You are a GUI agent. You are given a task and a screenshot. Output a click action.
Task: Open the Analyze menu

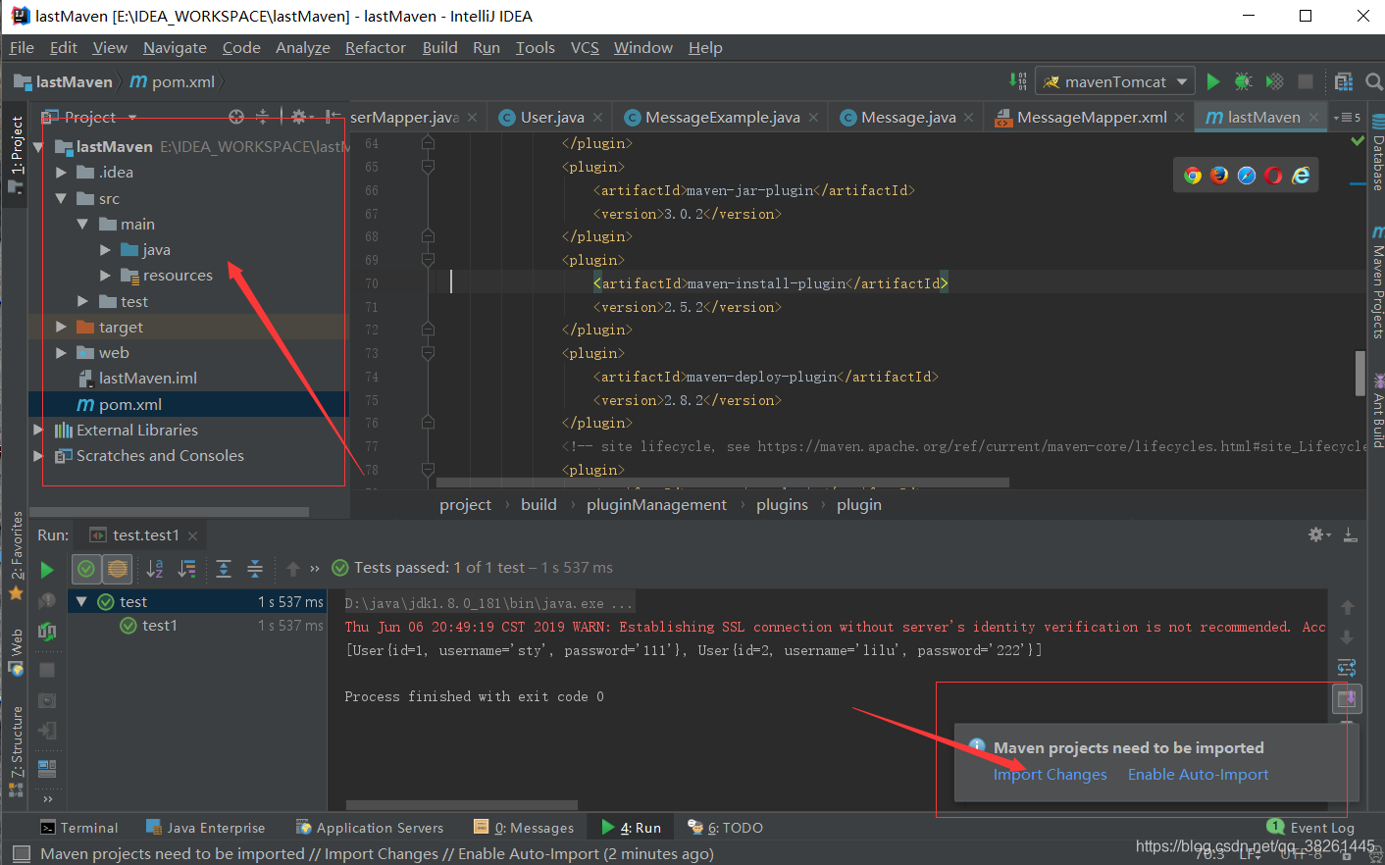pyautogui.click(x=302, y=47)
